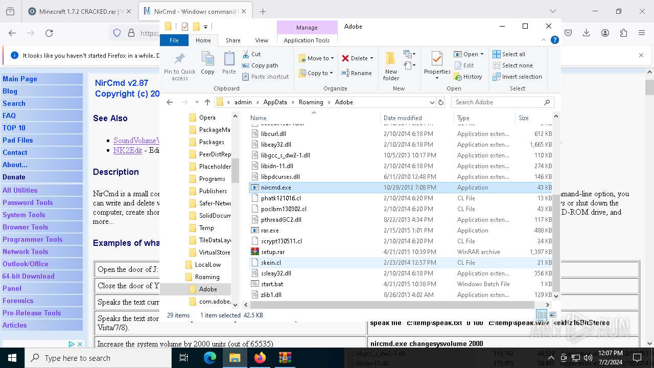
Task: Open Explorer Help question mark icon
Action: (554, 40)
